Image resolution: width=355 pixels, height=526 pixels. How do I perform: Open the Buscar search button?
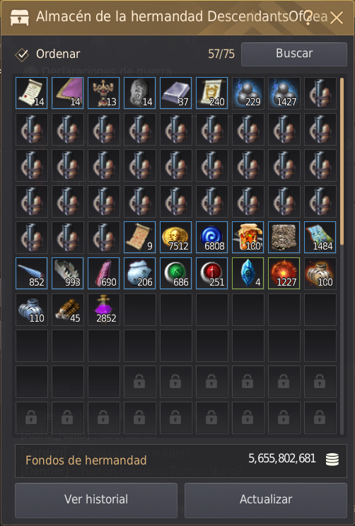click(294, 54)
